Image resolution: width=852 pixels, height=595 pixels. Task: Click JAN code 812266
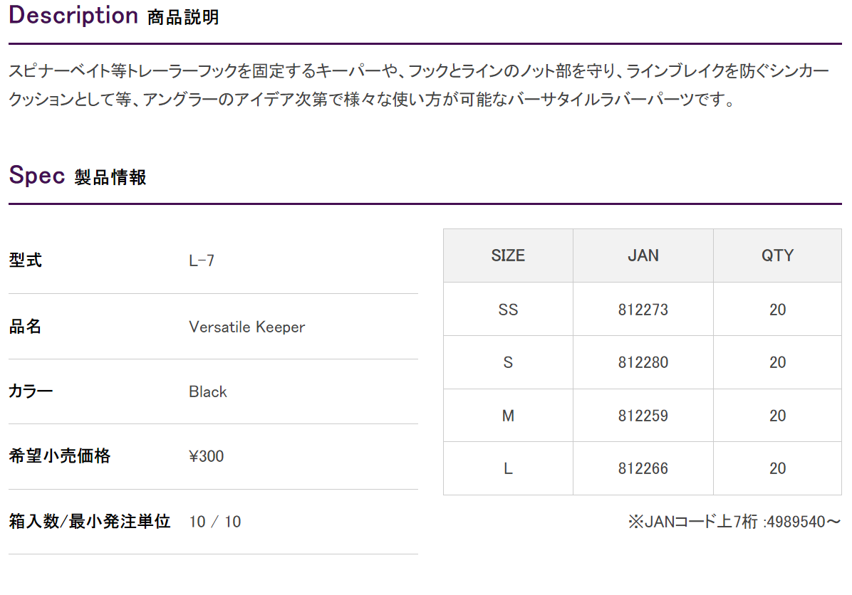click(x=643, y=468)
